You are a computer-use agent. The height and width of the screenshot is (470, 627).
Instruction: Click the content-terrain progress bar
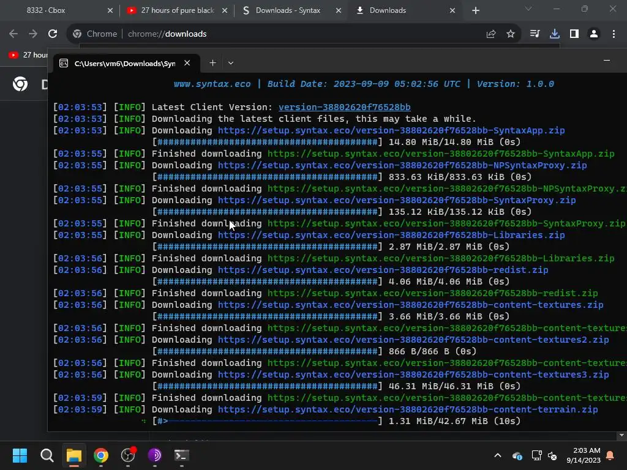click(x=267, y=421)
